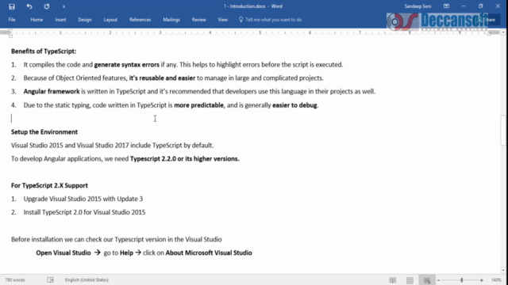Switch to Read Mode view

pyautogui.click(x=393, y=280)
